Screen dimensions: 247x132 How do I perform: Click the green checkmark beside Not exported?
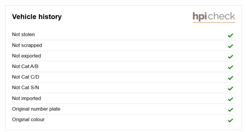point(230,57)
